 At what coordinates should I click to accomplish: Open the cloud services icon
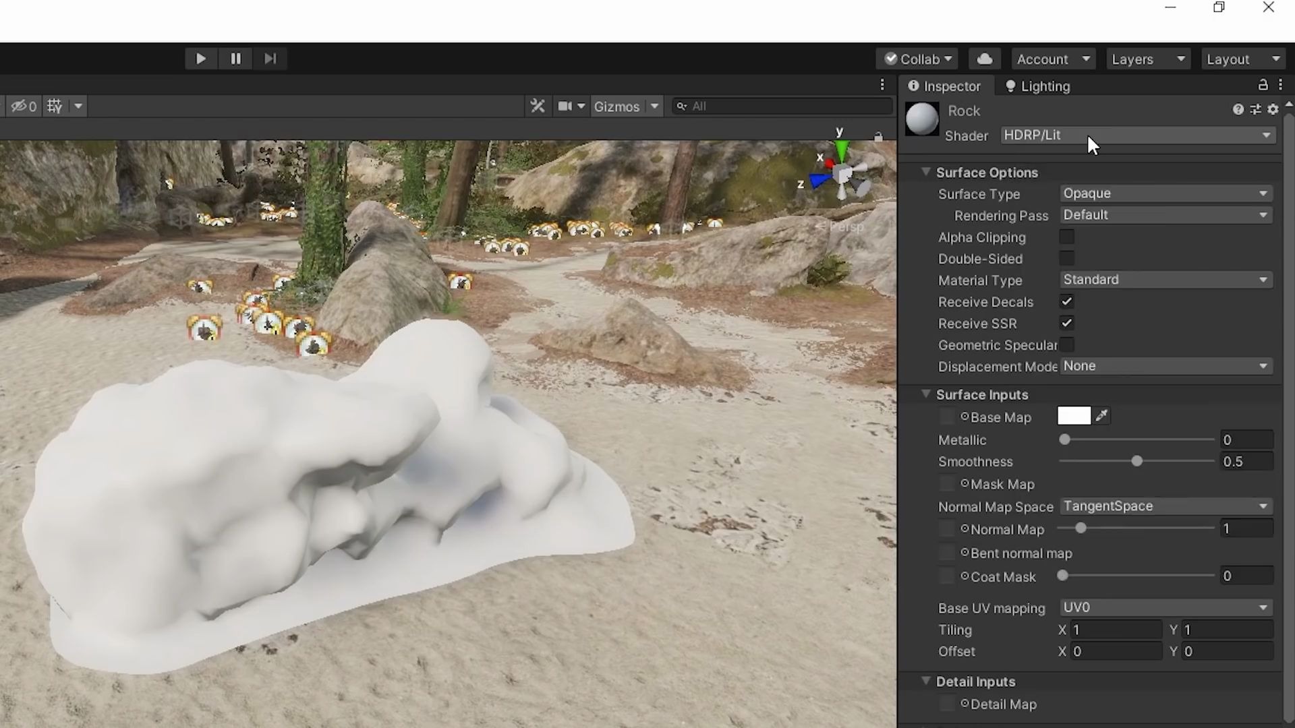(x=984, y=59)
